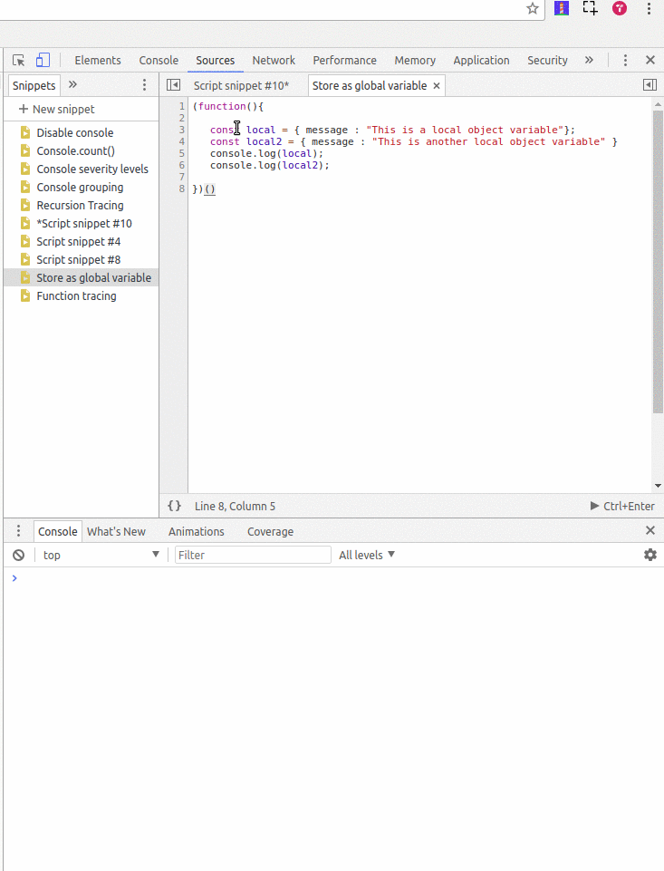Open the Disable console snippet

click(75, 132)
